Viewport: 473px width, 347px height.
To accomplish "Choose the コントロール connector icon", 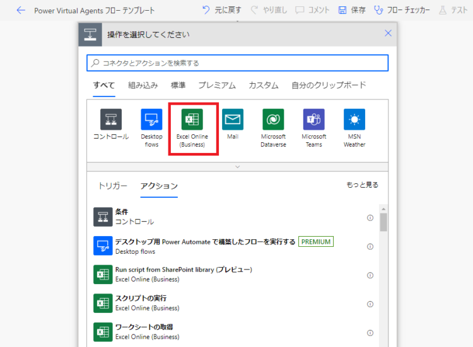I will (x=111, y=125).
